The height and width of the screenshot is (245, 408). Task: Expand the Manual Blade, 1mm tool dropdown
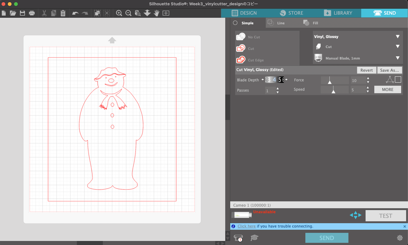397,58
